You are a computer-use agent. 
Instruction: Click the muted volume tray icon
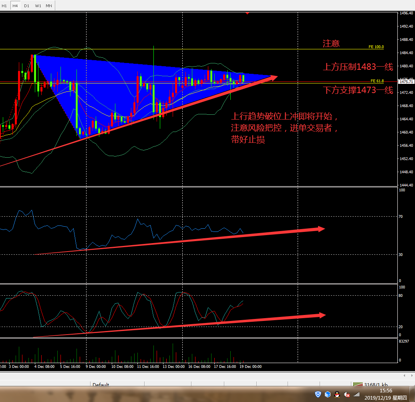(x=347, y=395)
